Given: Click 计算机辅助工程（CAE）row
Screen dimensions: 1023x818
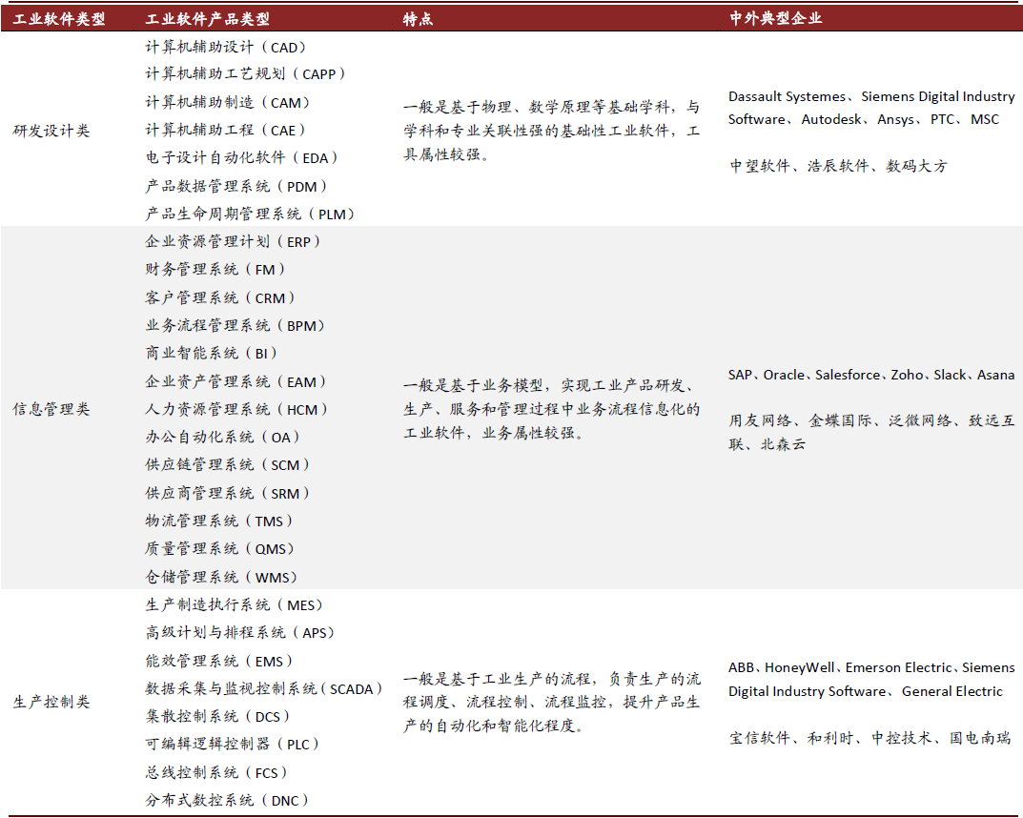Looking at the screenshot, I should point(225,130).
